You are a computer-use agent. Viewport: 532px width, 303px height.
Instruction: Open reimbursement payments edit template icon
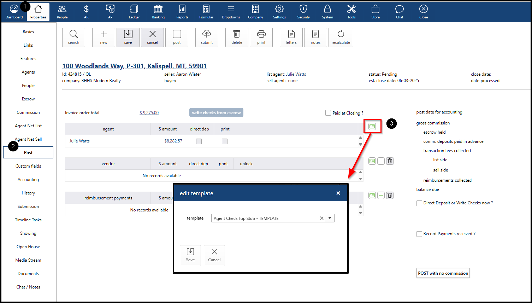372,195
